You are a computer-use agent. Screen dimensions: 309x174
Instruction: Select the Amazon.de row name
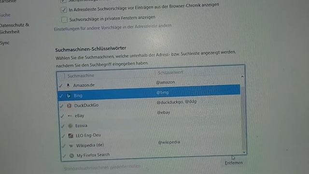[x=84, y=85]
